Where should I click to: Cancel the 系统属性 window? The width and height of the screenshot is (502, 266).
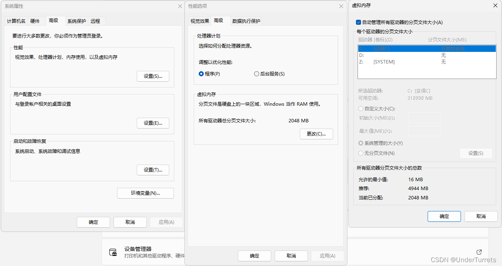[x=130, y=222]
